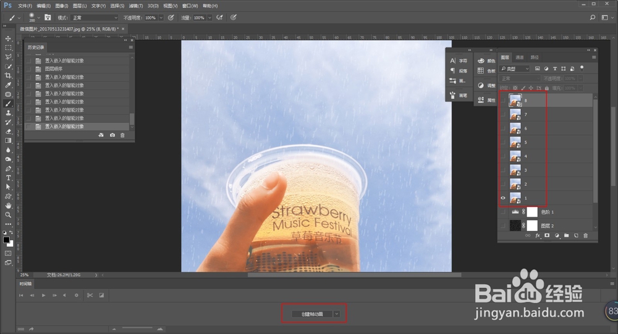Open the layers panel flyout menu

click(x=594, y=57)
